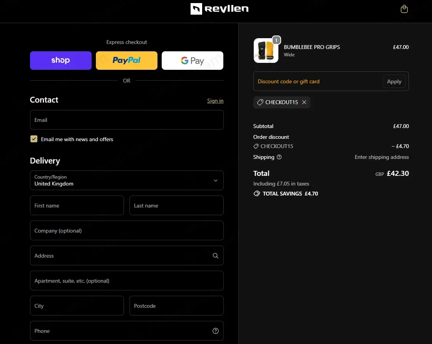Viewport: 432px width, 344px height.
Task: Click the Delivery section heading
Action: point(45,161)
